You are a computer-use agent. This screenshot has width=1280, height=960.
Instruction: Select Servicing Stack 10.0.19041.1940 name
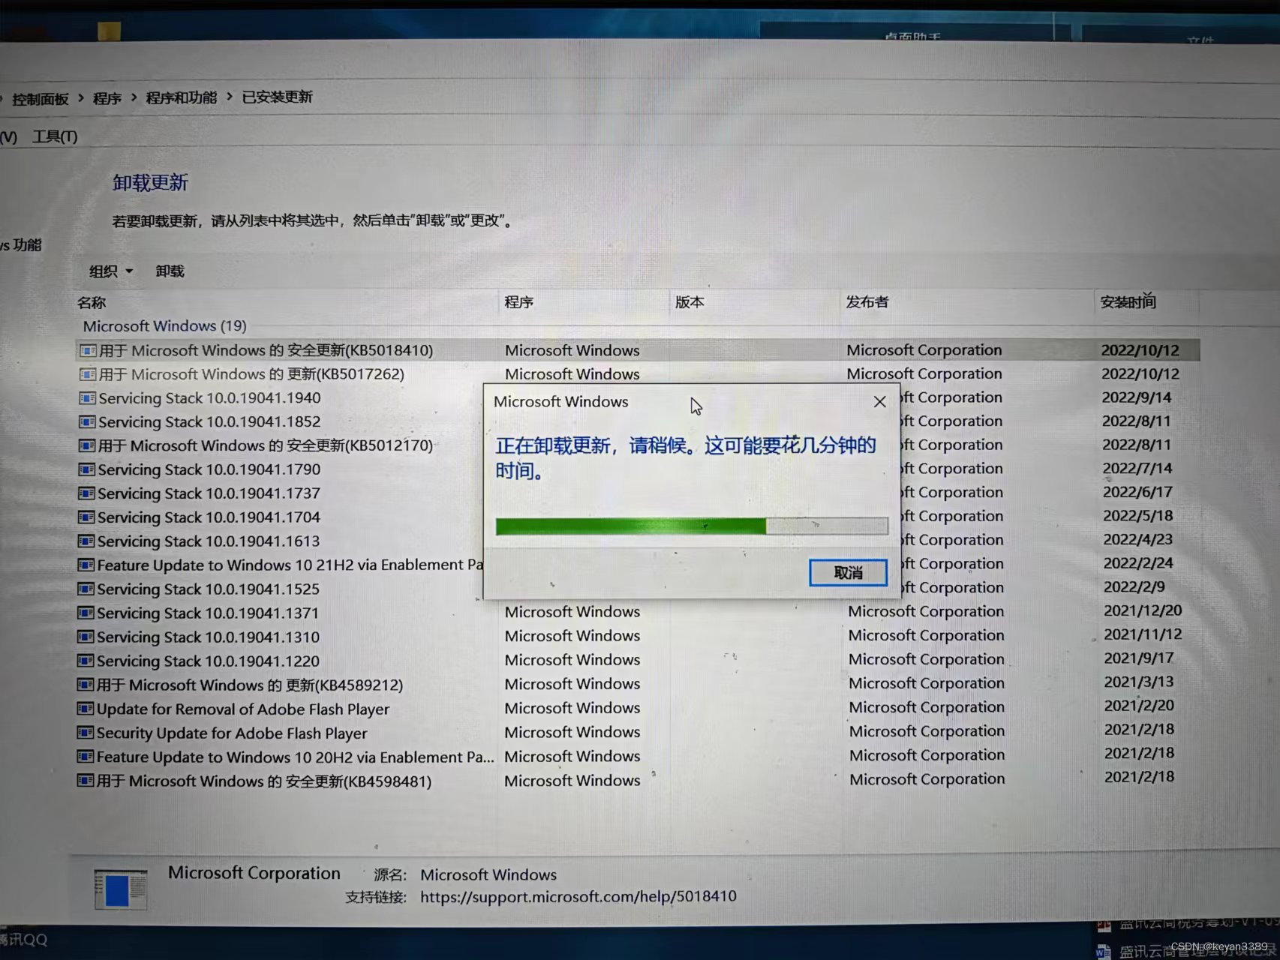click(209, 398)
